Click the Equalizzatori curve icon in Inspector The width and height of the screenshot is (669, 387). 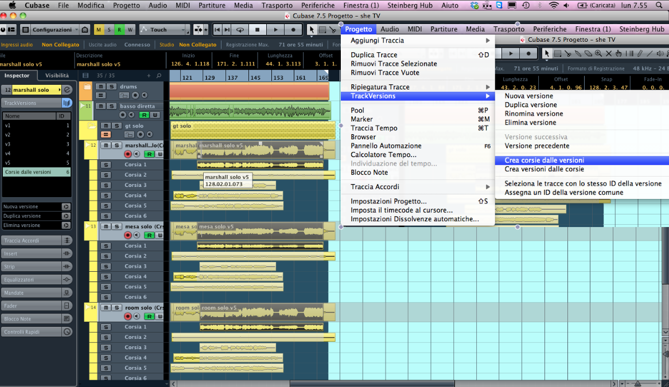(67, 280)
